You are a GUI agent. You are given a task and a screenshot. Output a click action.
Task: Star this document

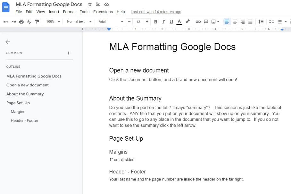pyautogui.click(x=90, y=4)
